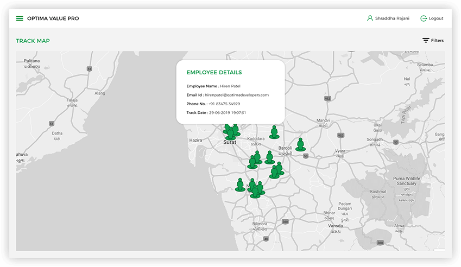The height and width of the screenshot is (267, 461).
Task: Click the lone marker just west of Bardoli label
Action: 269,158
